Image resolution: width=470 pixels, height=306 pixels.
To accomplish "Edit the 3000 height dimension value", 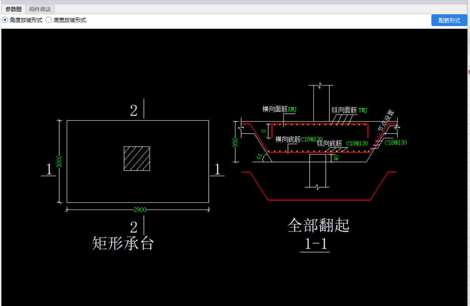I will pos(59,161).
